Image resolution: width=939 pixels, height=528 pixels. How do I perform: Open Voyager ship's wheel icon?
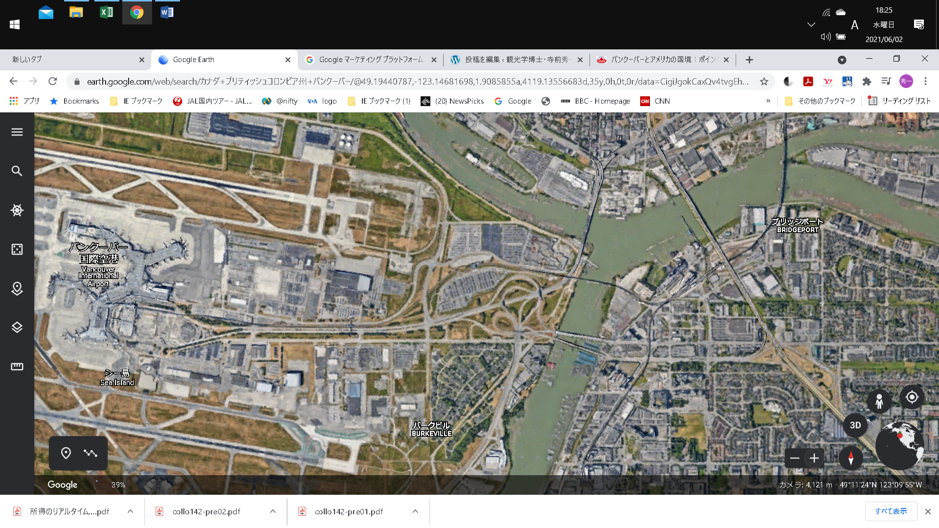coord(17,210)
